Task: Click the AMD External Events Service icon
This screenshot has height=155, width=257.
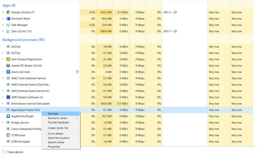Action: [8, 91]
